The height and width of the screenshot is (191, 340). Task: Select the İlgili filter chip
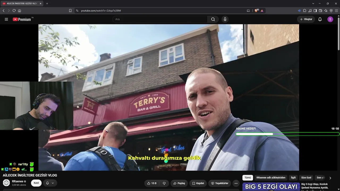coord(293,178)
